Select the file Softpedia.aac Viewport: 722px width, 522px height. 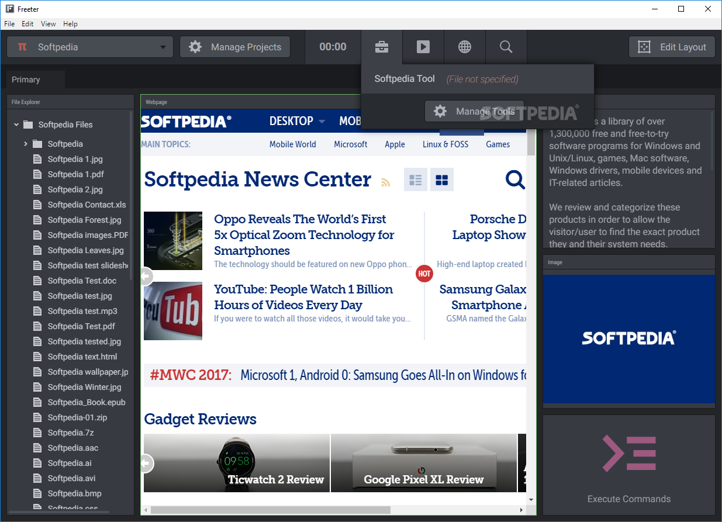click(x=73, y=448)
